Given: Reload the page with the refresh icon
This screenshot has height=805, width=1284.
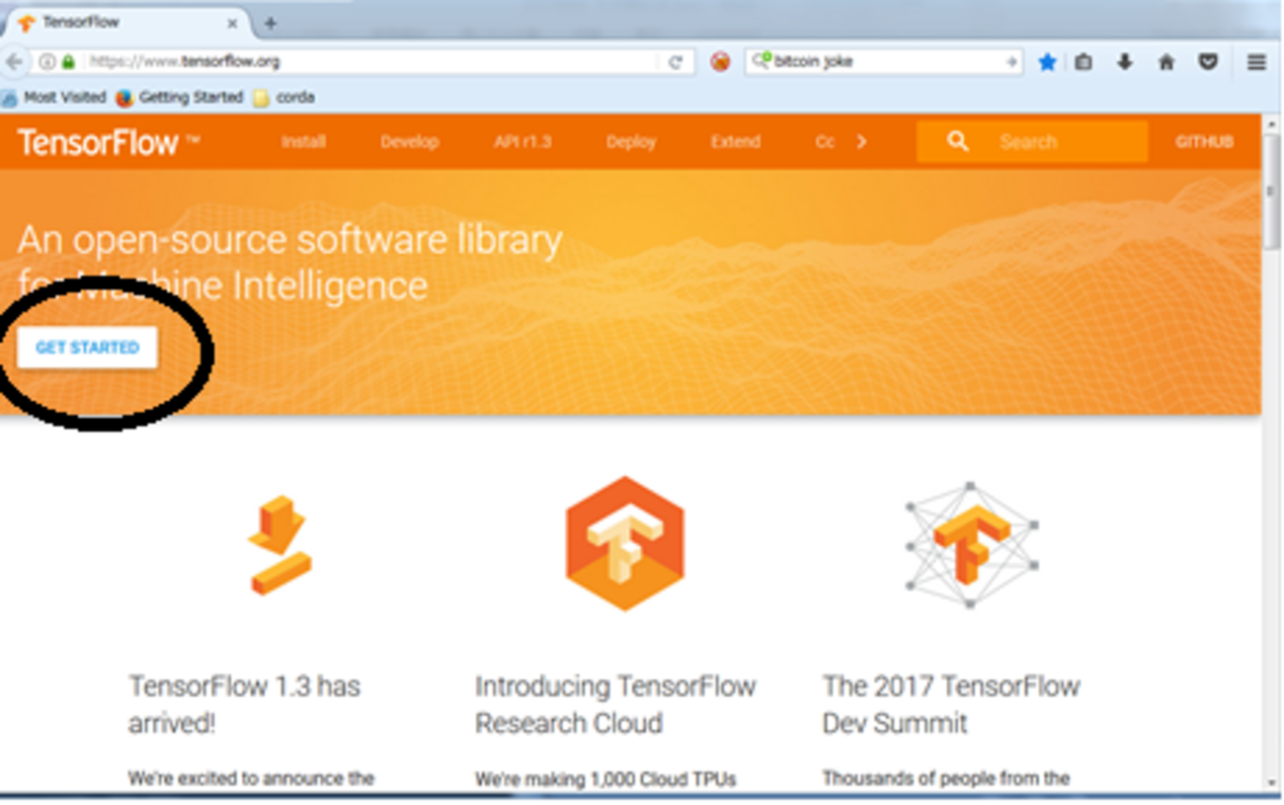Looking at the screenshot, I should 676,61.
